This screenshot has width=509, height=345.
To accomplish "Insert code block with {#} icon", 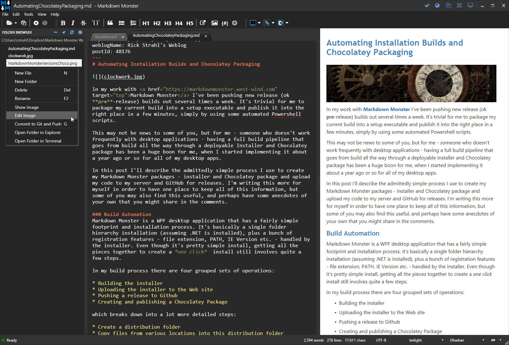I will click(225, 23).
